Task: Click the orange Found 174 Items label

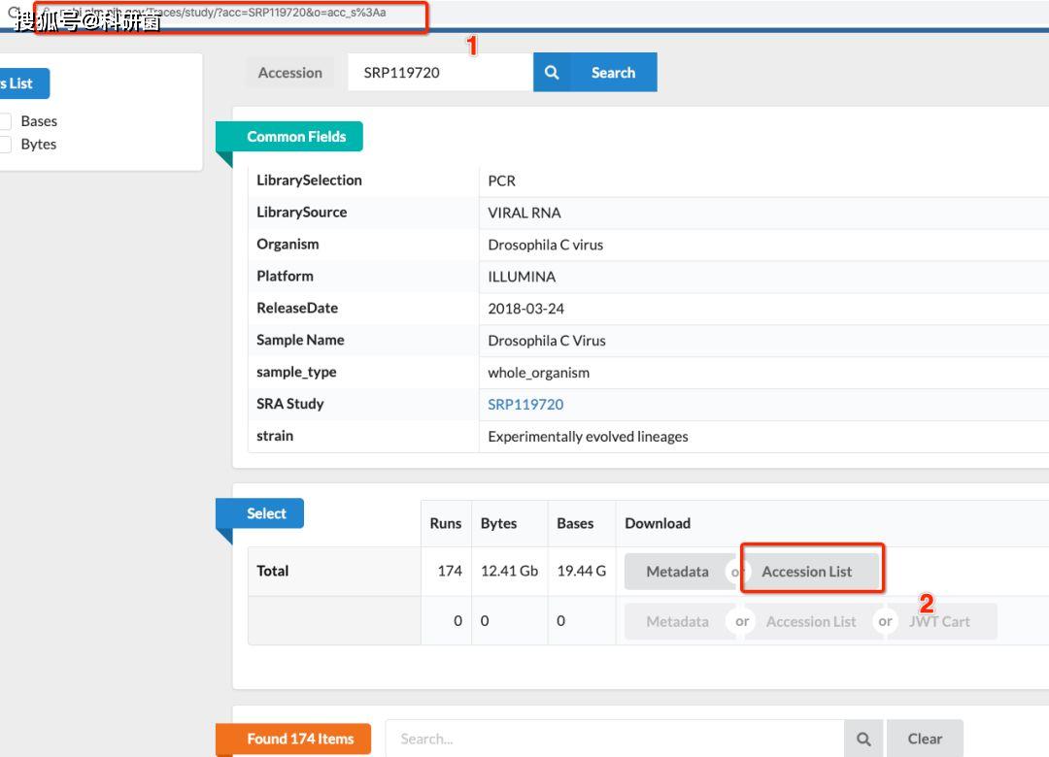Action: [299, 739]
